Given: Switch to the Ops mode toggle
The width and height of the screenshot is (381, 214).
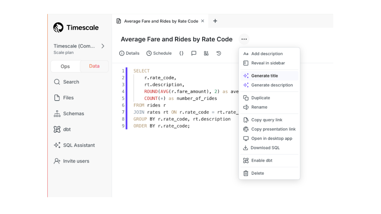Looking at the screenshot, I should 65,66.
